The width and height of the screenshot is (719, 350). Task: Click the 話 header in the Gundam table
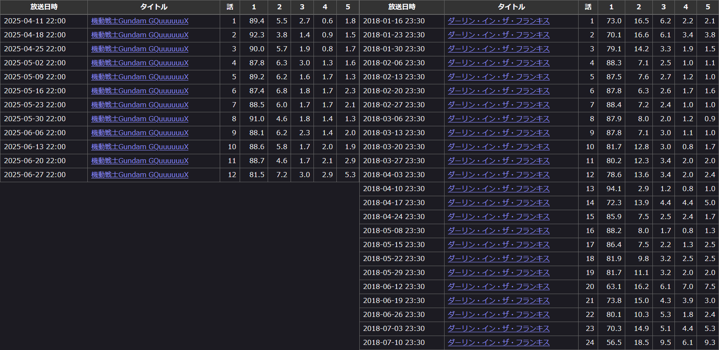tap(230, 7)
